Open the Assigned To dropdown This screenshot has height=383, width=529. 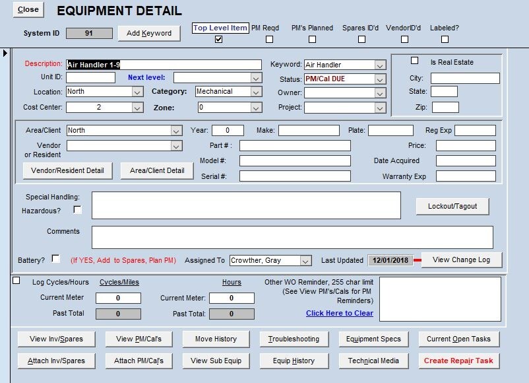(307, 260)
